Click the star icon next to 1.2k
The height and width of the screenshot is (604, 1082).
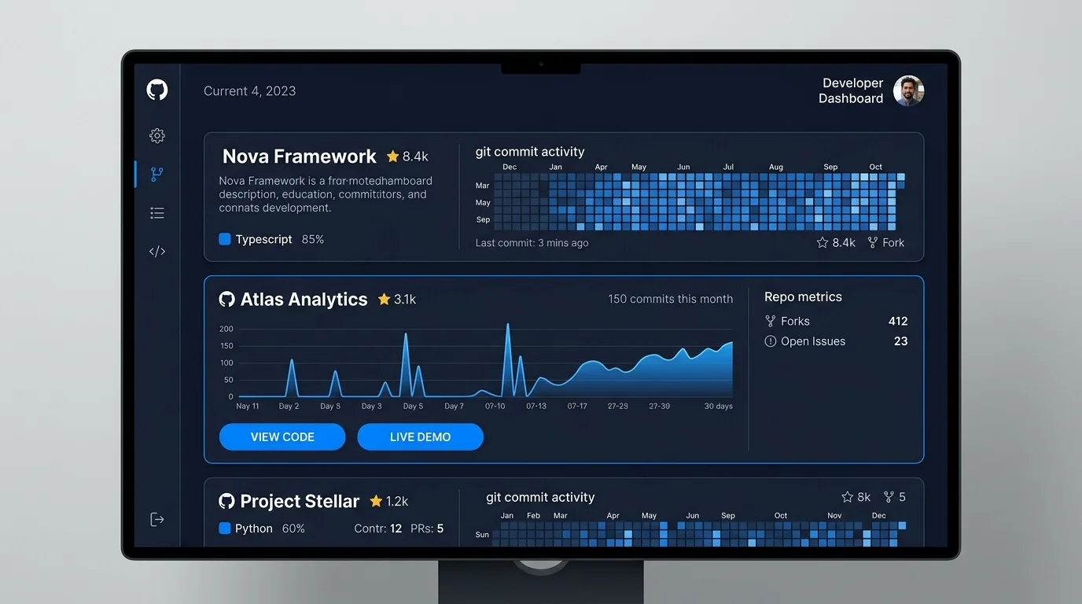click(x=376, y=501)
